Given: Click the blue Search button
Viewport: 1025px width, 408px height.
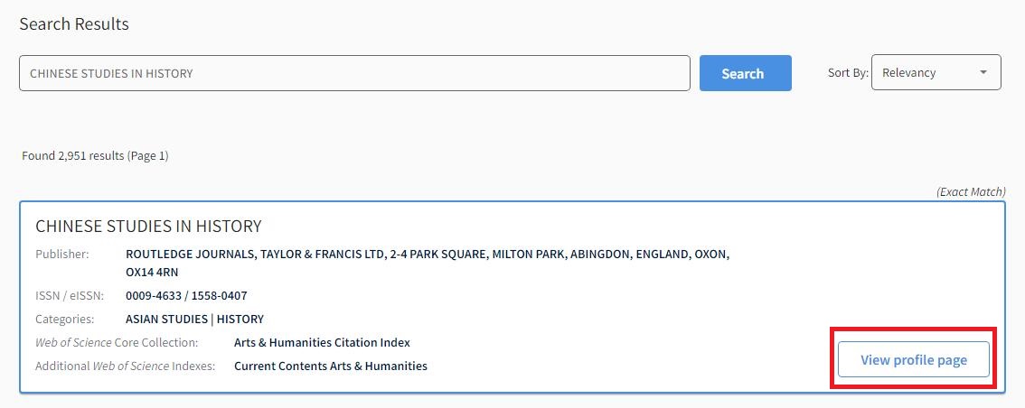Looking at the screenshot, I should click(x=745, y=73).
